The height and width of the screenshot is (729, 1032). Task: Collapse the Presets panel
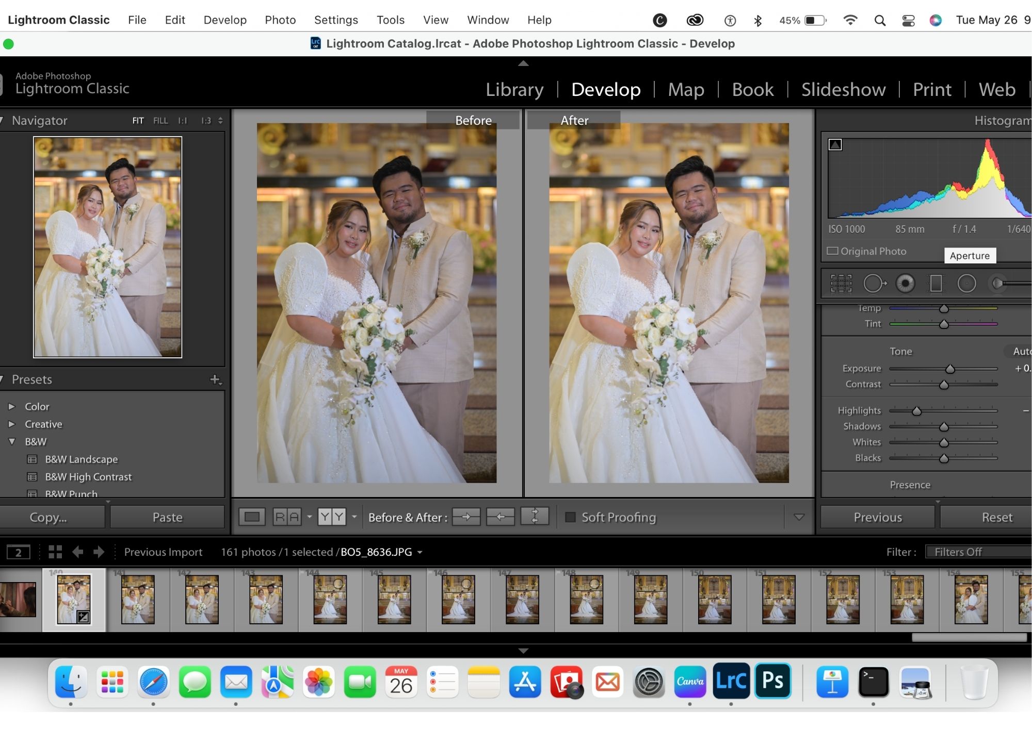[x=3, y=379]
